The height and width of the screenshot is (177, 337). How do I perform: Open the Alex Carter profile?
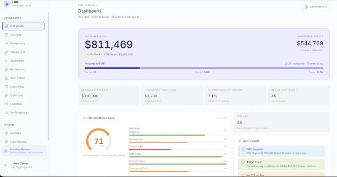tap(23, 165)
